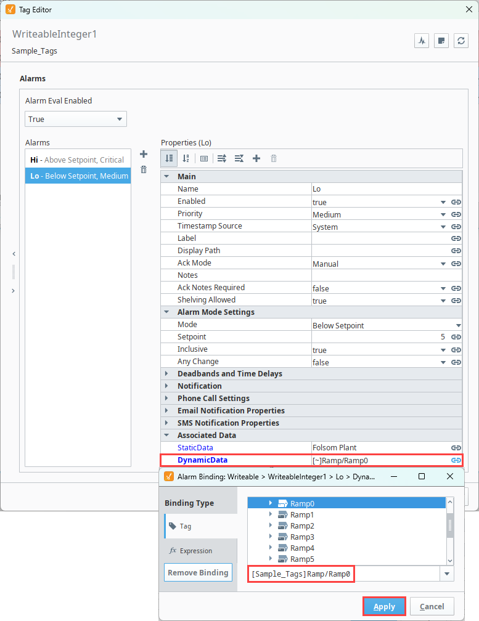Click binding link icon for Priority property

click(456, 214)
